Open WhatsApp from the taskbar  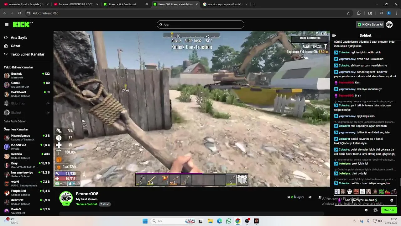tap(228, 221)
